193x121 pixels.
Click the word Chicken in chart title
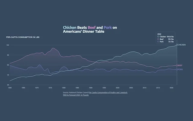click(x=70, y=28)
